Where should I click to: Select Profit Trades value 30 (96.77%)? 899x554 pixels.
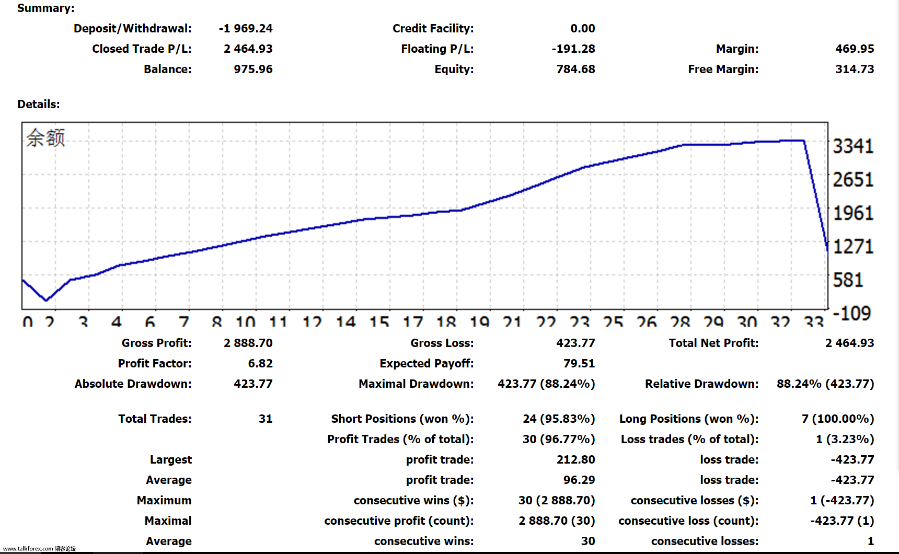pos(559,439)
